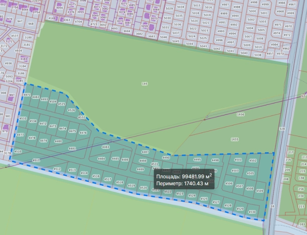Select parcel 4526

click(71, 110)
